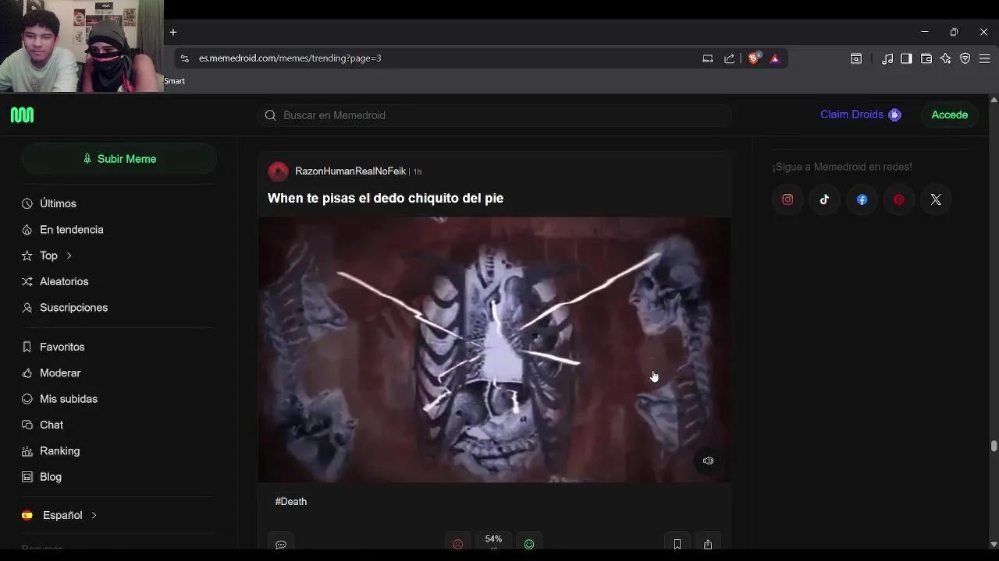This screenshot has width=999, height=561.
Task: Open the Brave Wallet icon
Action: point(926,58)
